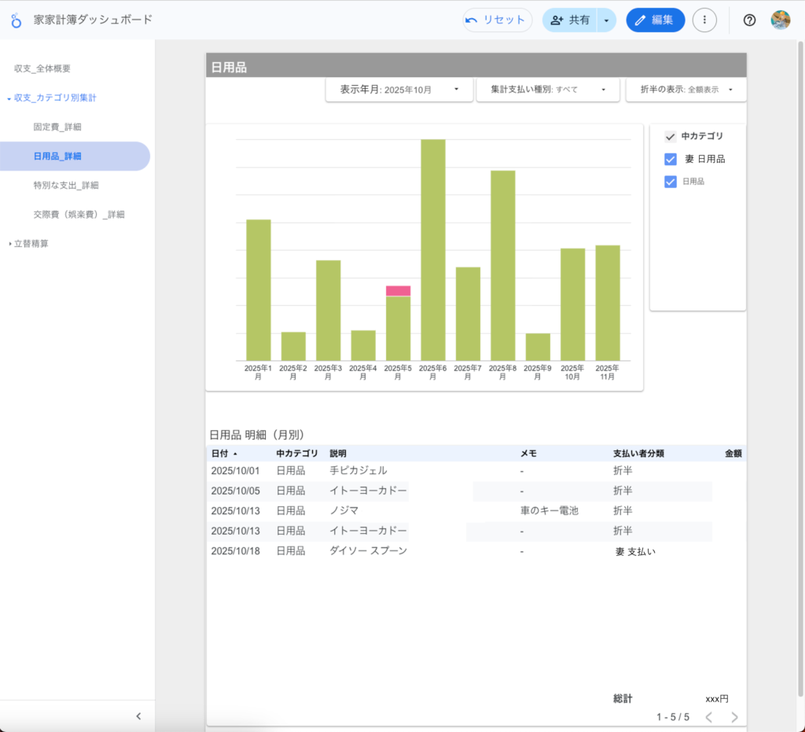This screenshot has width=805, height=732.
Task: Open the 折半の表示 dropdown
Action: pyautogui.click(x=685, y=90)
